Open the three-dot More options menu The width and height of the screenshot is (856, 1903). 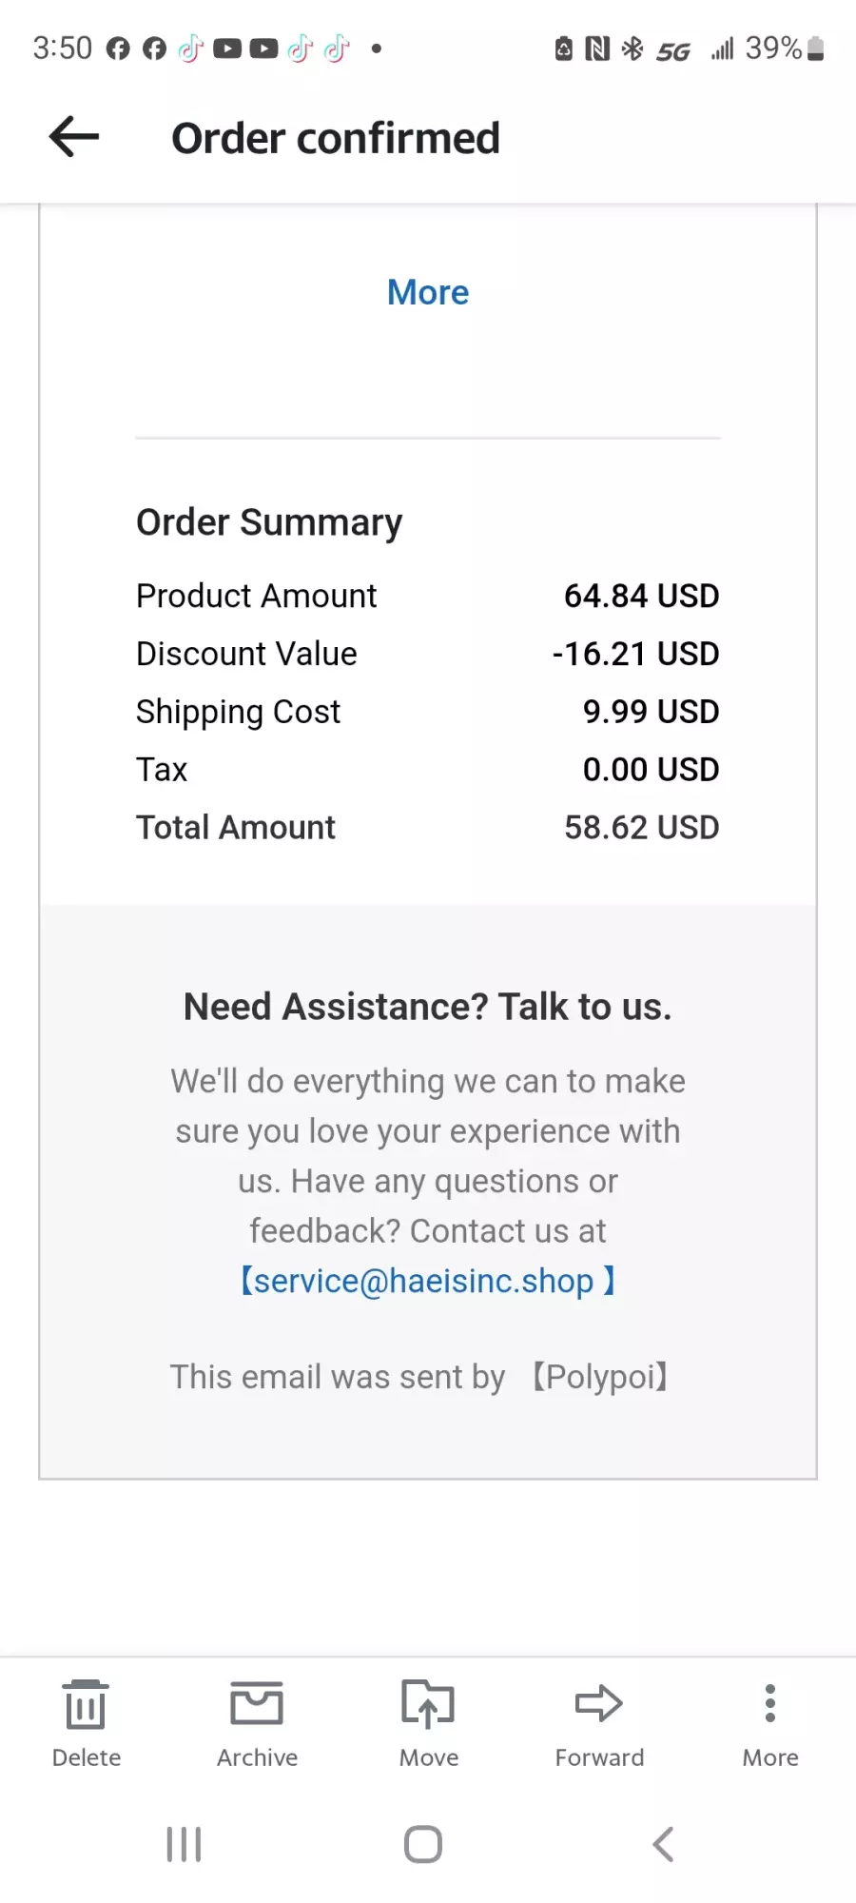coord(770,1703)
